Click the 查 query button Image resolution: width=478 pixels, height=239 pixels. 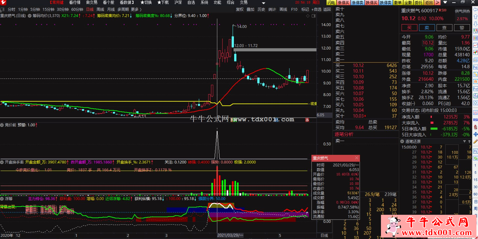click(444, 28)
